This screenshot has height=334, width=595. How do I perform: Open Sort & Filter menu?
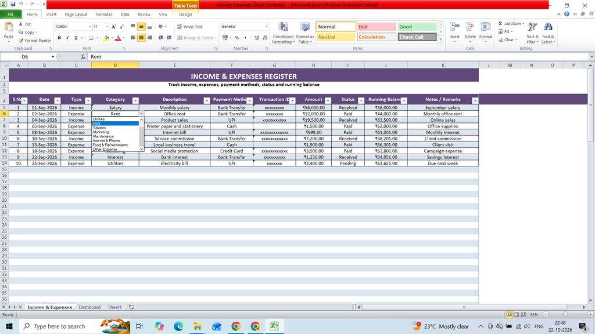[x=532, y=33]
